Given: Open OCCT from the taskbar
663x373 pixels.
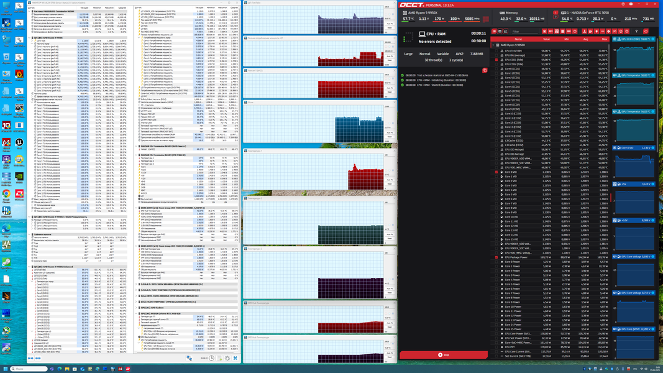Looking at the screenshot, I should [x=128, y=369].
